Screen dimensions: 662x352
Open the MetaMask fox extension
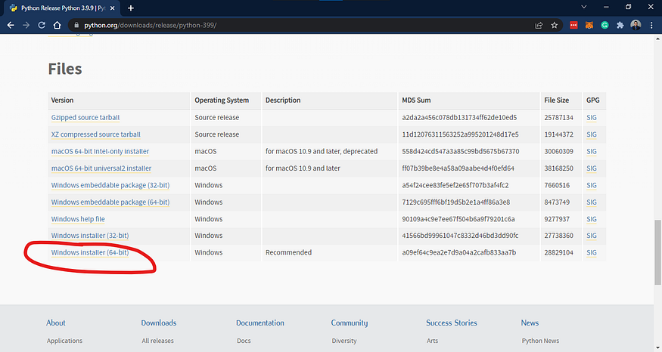click(x=589, y=25)
